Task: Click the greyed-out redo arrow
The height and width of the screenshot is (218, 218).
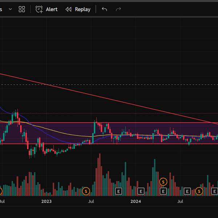Action: [x=118, y=9]
